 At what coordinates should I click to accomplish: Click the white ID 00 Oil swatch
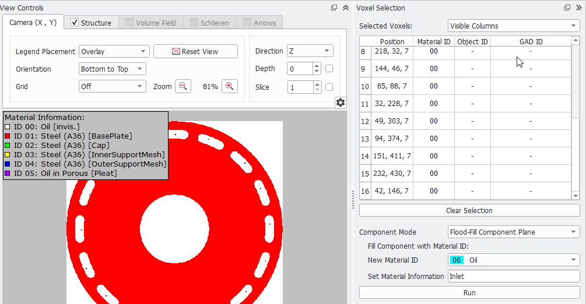(8, 126)
